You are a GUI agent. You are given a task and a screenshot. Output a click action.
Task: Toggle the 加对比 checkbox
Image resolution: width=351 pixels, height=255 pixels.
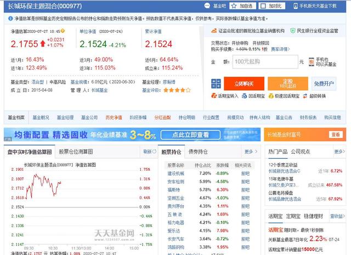point(263,6)
